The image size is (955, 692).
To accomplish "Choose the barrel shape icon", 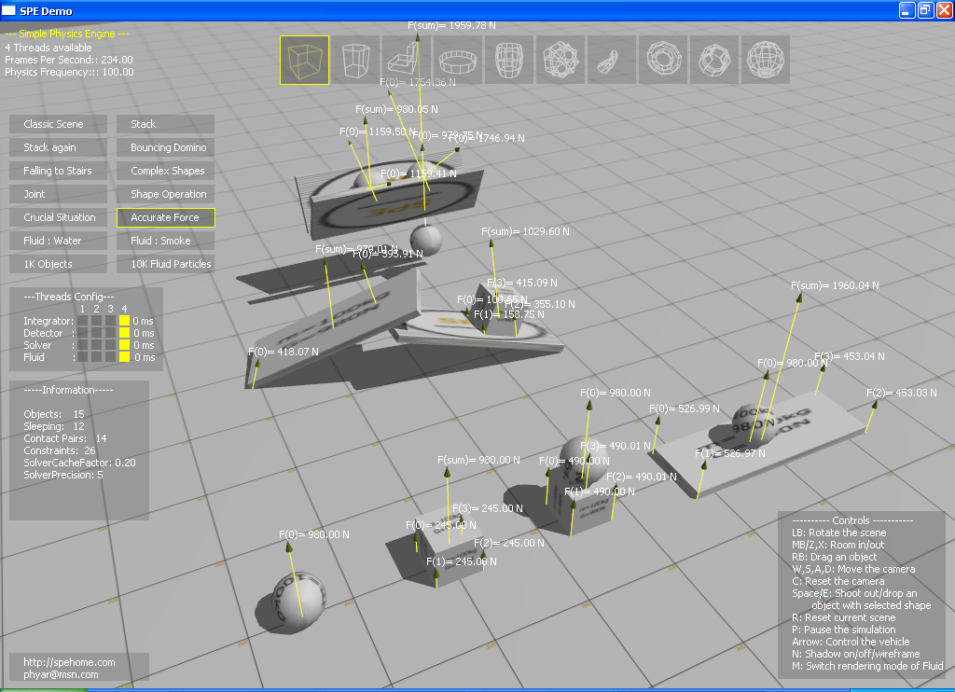I will (509, 61).
